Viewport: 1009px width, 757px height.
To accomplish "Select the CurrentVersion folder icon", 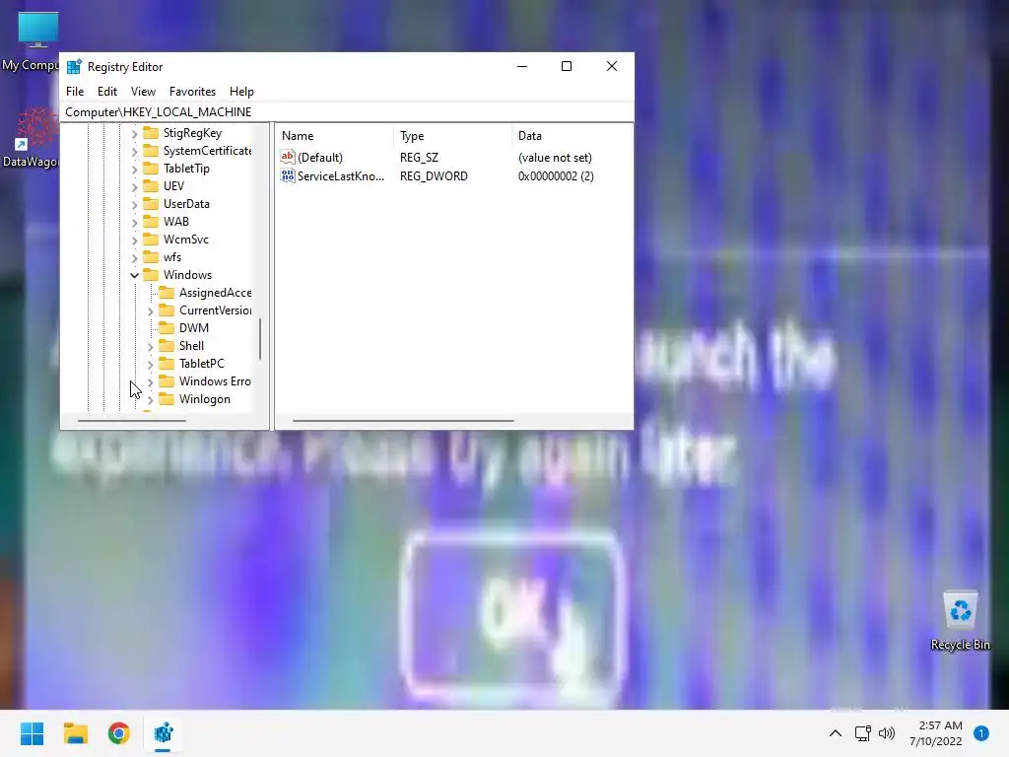I will click(167, 310).
